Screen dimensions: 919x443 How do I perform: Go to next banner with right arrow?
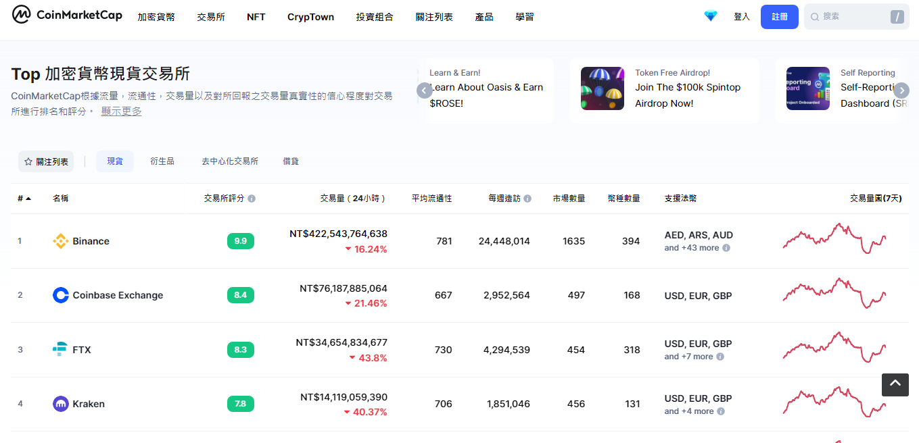tap(901, 90)
